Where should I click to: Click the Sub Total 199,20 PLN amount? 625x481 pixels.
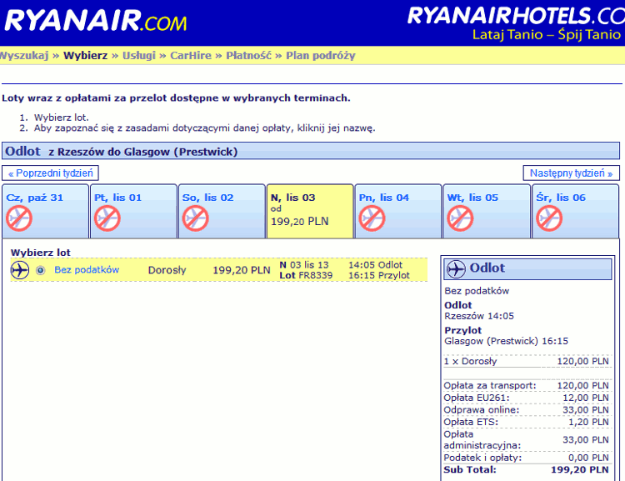[x=579, y=469]
